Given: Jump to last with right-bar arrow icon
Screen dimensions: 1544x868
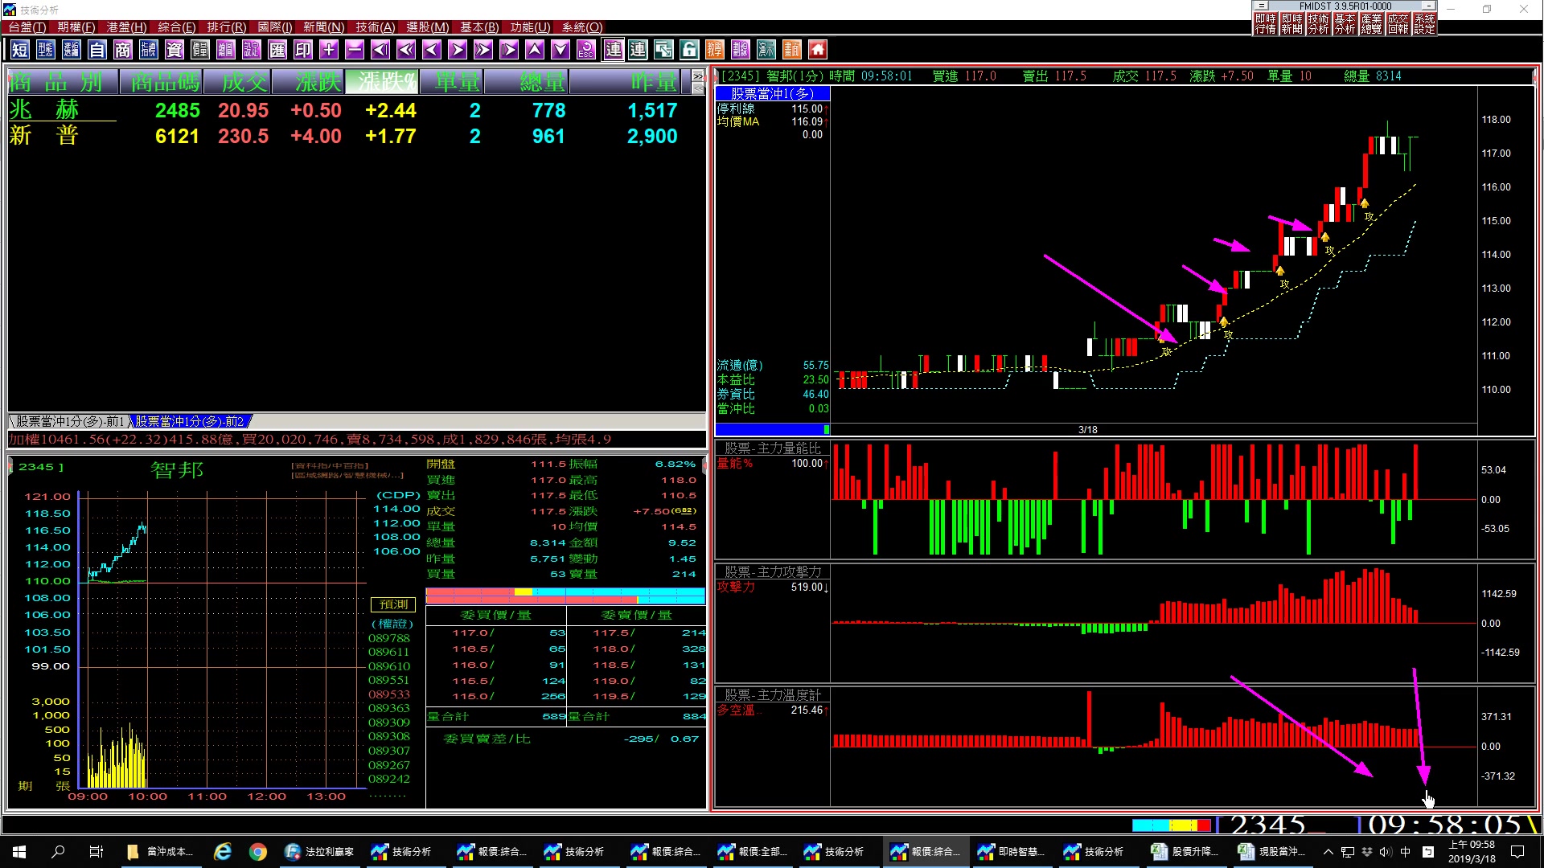Looking at the screenshot, I should pos(509,50).
